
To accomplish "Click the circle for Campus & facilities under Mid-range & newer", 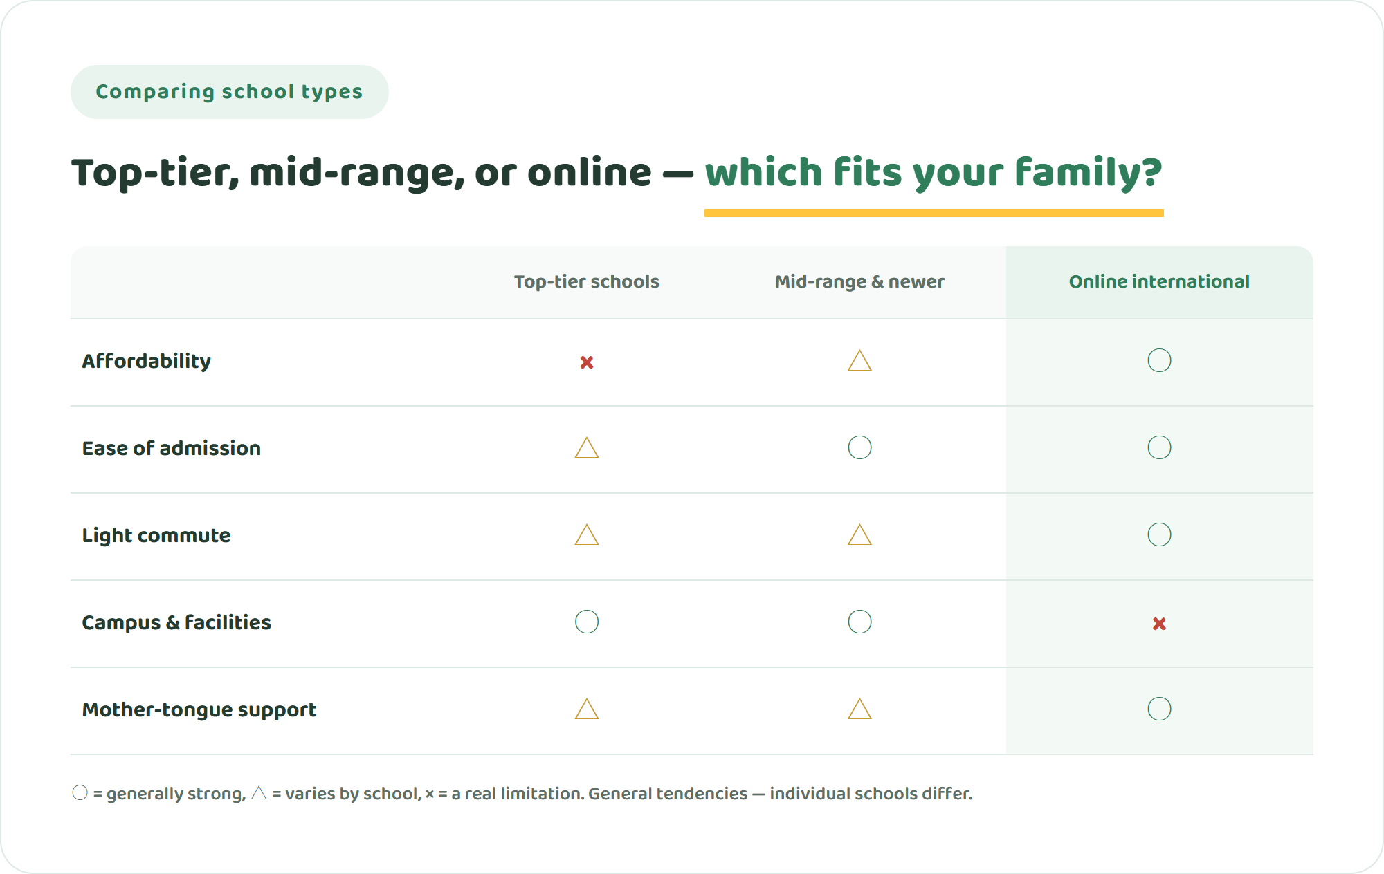I will tap(859, 622).
